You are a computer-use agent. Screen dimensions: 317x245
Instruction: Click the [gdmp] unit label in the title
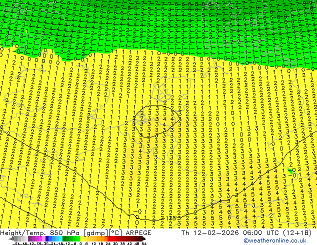(x=94, y=233)
